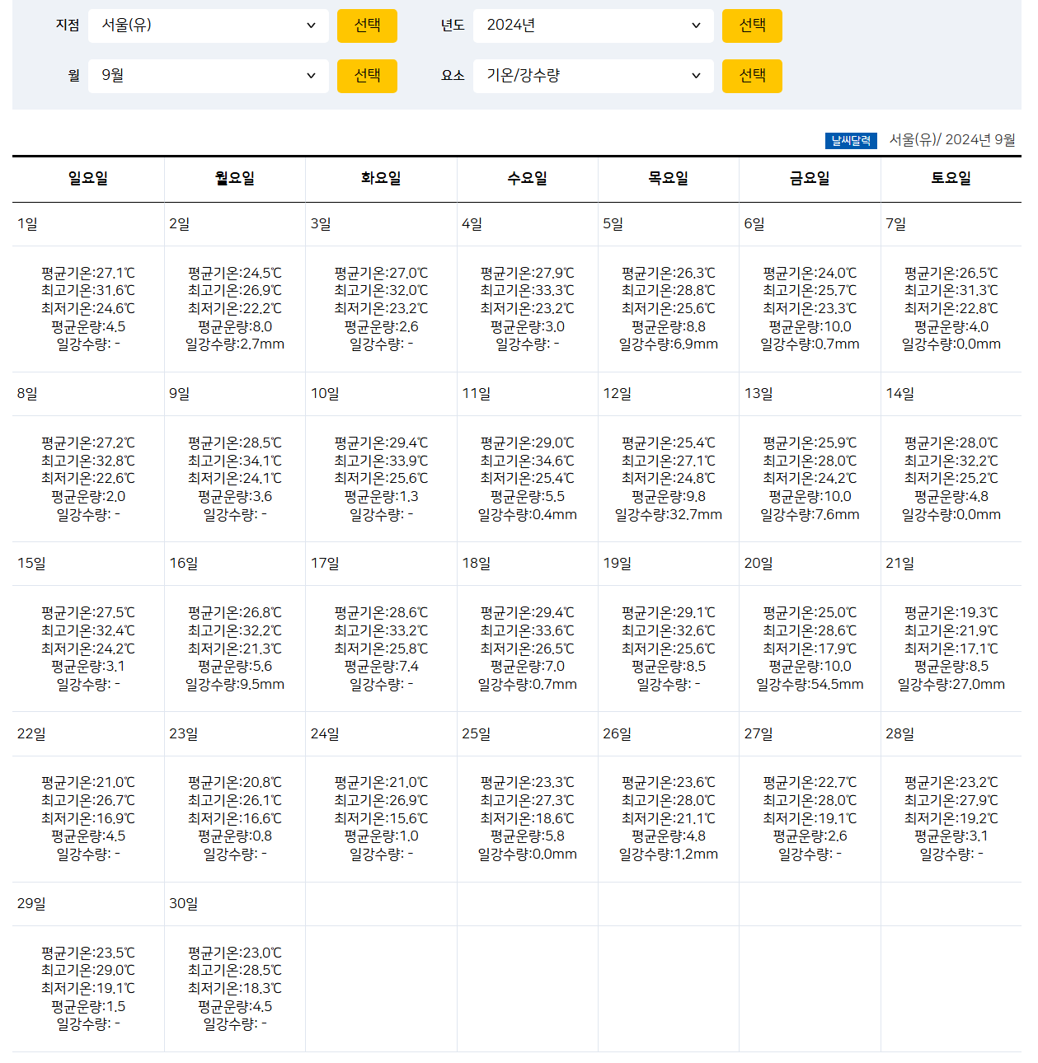The width and height of the screenshot is (1038, 1063).
Task: Click 20일 weather data with 54.5mm rainfall
Action: point(810,649)
